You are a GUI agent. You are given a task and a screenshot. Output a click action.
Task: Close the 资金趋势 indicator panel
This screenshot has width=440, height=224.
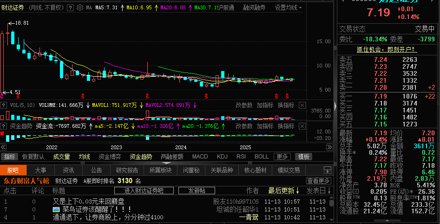pos(302,126)
